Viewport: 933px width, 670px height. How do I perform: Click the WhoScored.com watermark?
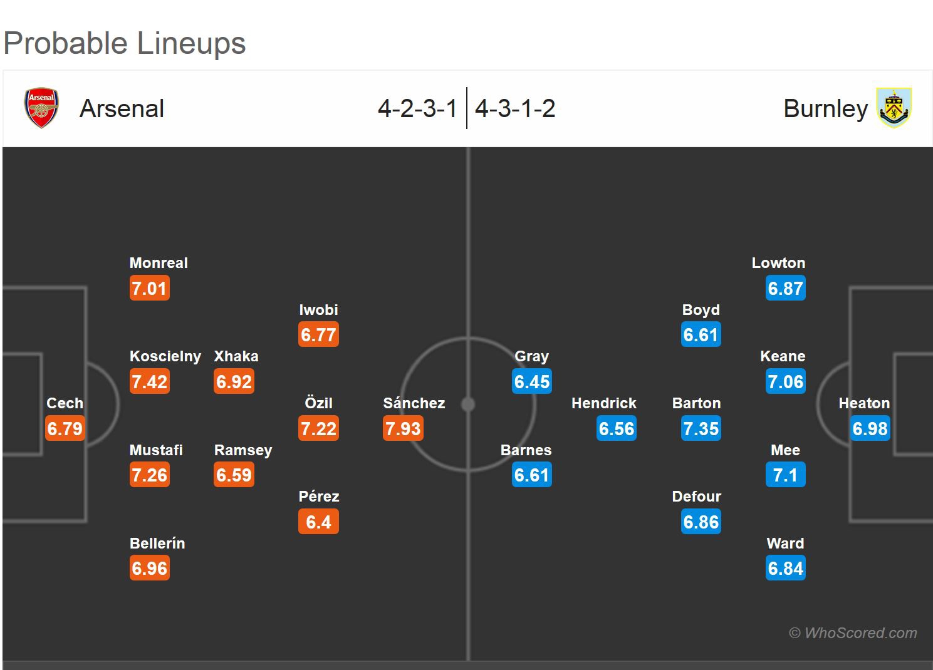pos(853,633)
